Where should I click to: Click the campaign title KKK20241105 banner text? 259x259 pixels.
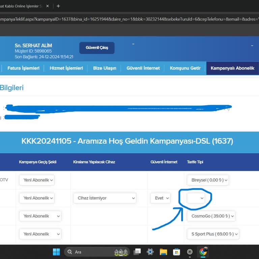tap(127, 141)
